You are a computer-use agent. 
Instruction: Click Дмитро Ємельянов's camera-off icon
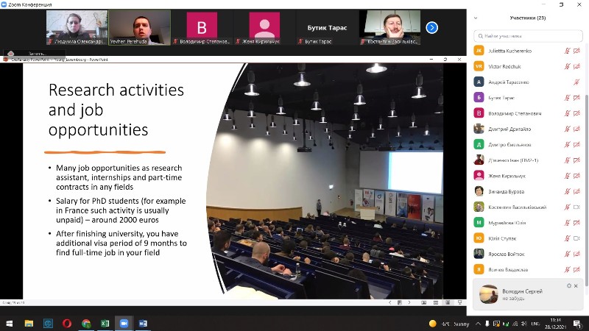(x=576, y=144)
